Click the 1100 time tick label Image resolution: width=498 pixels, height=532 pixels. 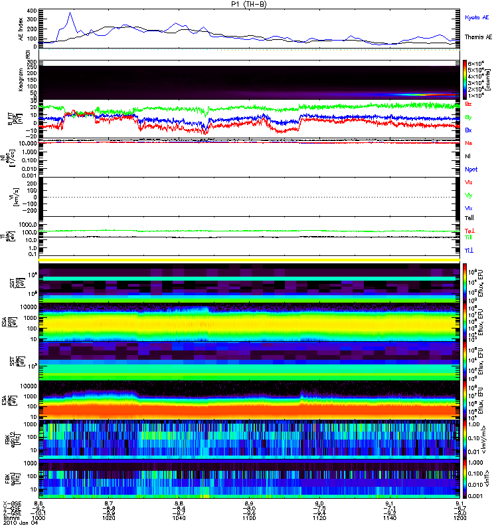[249, 518]
